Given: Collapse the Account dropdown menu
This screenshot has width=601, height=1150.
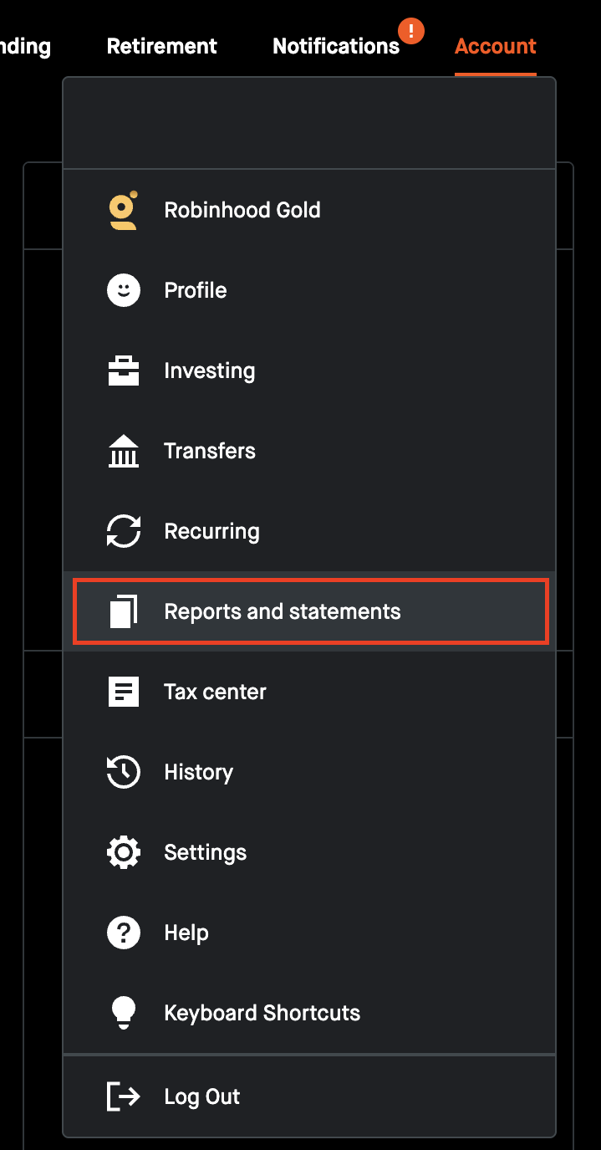Looking at the screenshot, I should click(x=495, y=46).
